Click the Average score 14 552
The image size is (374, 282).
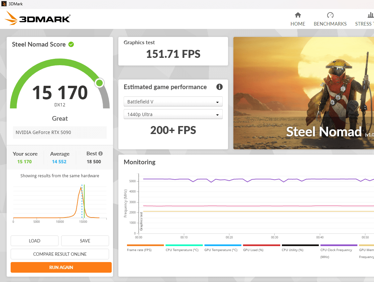(x=59, y=162)
